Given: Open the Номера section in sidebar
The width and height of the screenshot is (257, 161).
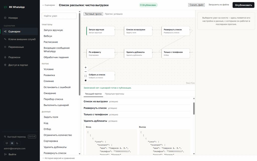Looking at the screenshot, I should [20, 18].
